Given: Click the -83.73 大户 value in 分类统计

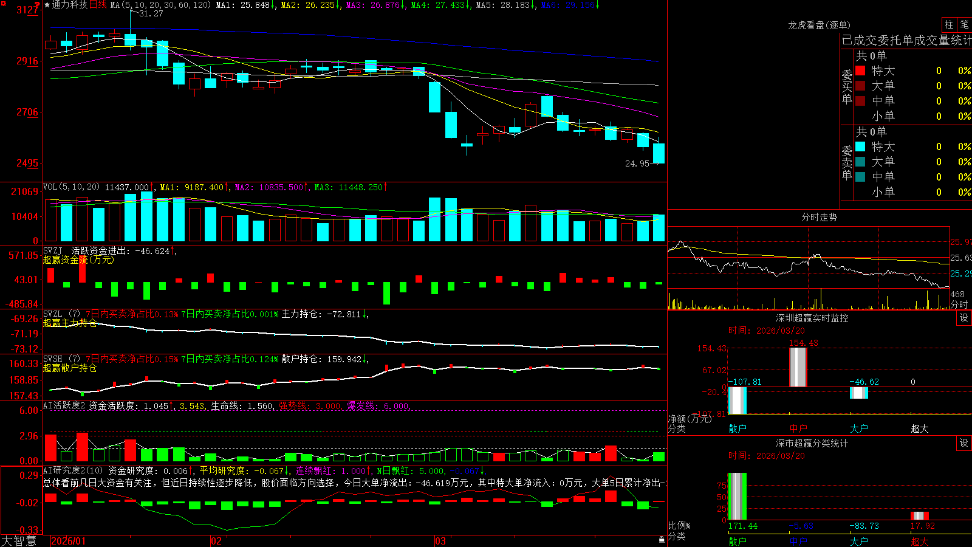Looking at the screenshot, I should click(864, 526).
